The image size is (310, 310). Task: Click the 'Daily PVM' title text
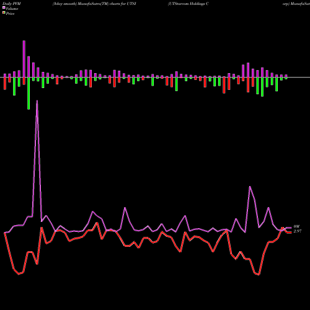(12, 4)
